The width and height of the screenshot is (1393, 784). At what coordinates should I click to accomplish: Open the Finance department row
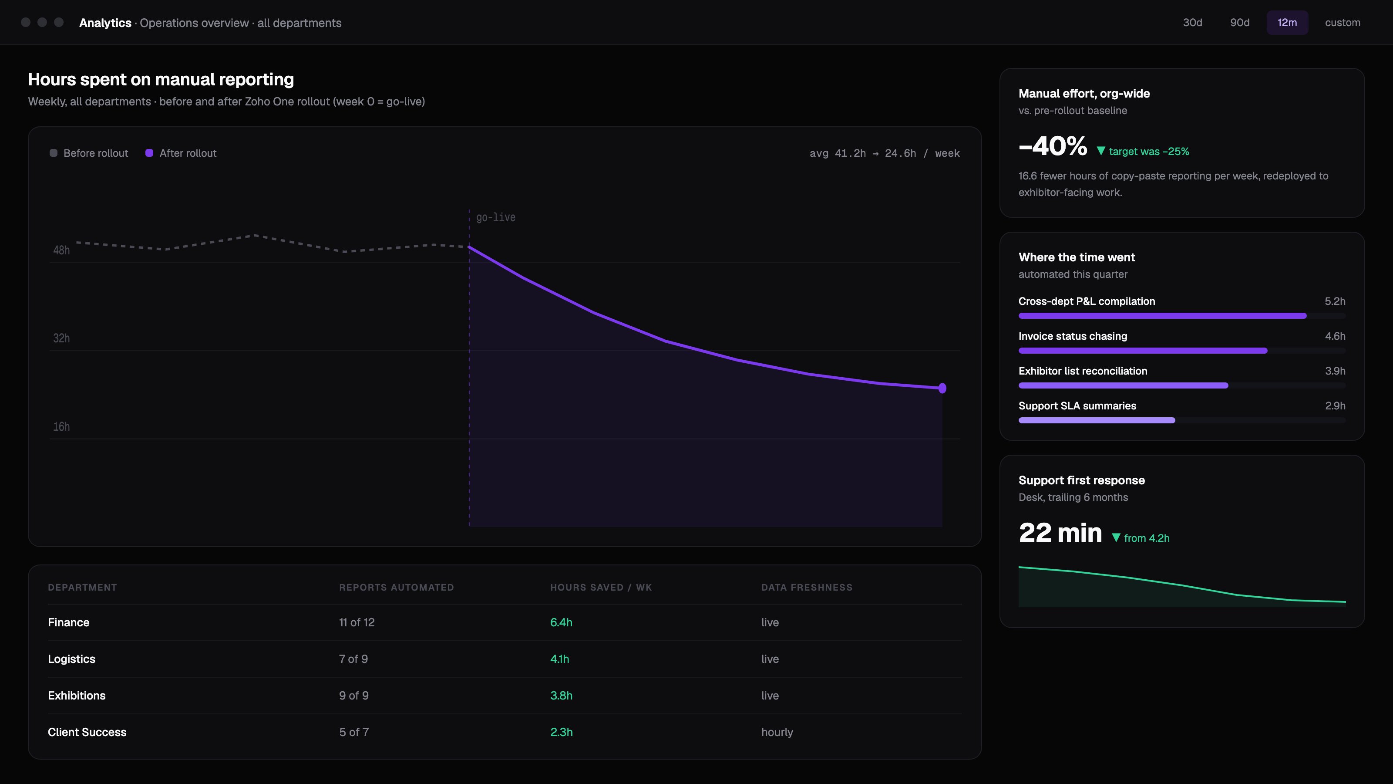coord(505,622)
